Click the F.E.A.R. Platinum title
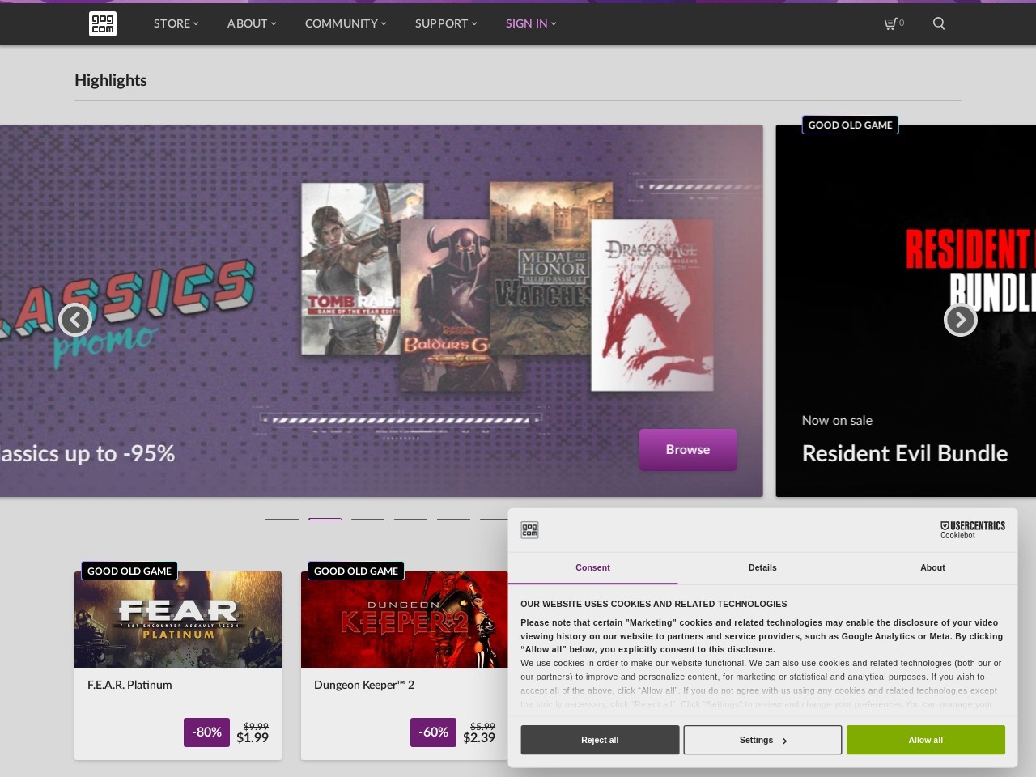Viewport: 1036px width, 777px height. pos(129,685)
